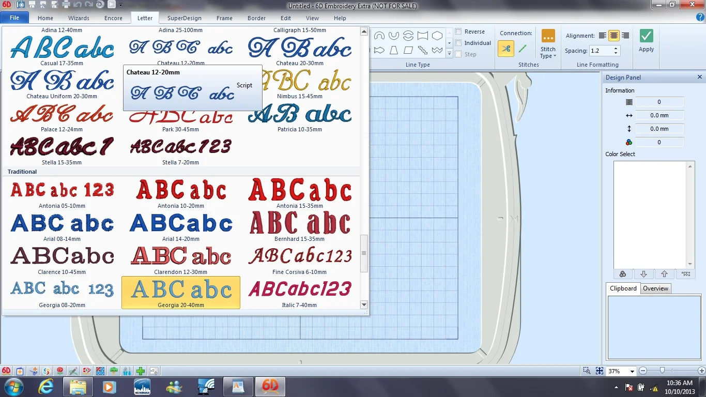Image resolution: width=706 pixels, height=397 pixels.
Task: Choose the running stitch connection option
Action: click(x=523, y=49)
